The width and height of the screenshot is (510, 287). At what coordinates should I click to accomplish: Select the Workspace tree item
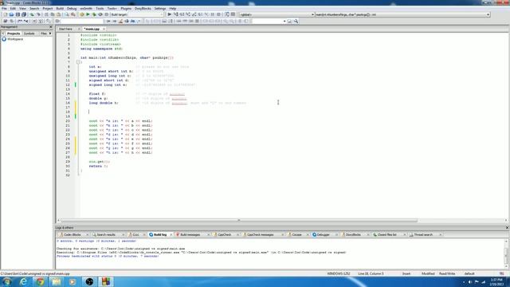(x=15, y=39)
